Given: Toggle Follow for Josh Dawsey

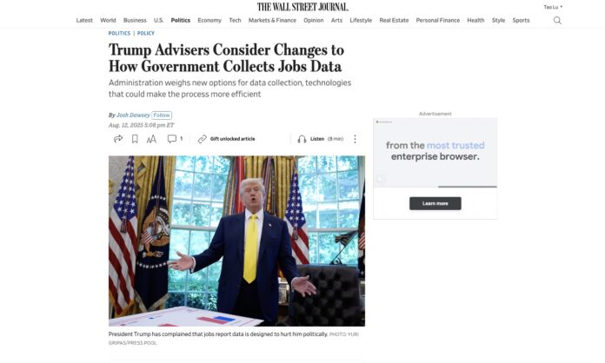Looking at the screenshot, I should pyautogui.click(x=162, y=115).
